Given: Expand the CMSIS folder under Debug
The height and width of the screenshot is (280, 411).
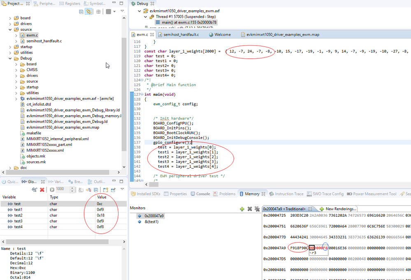Looking at the screenshot, I should (16, 70).
